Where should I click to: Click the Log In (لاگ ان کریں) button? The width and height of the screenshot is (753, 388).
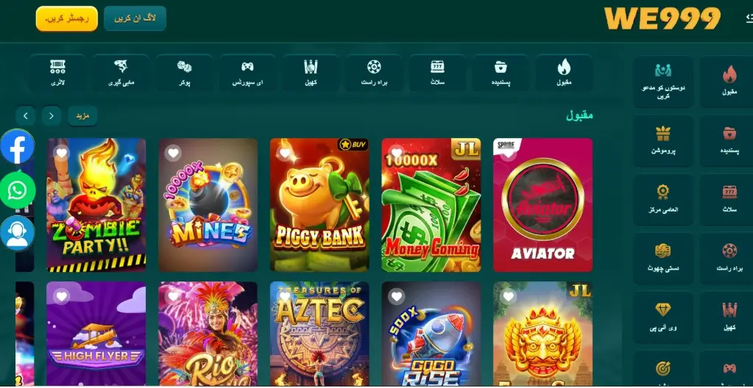pyautogui.click(x=135, y=18)
